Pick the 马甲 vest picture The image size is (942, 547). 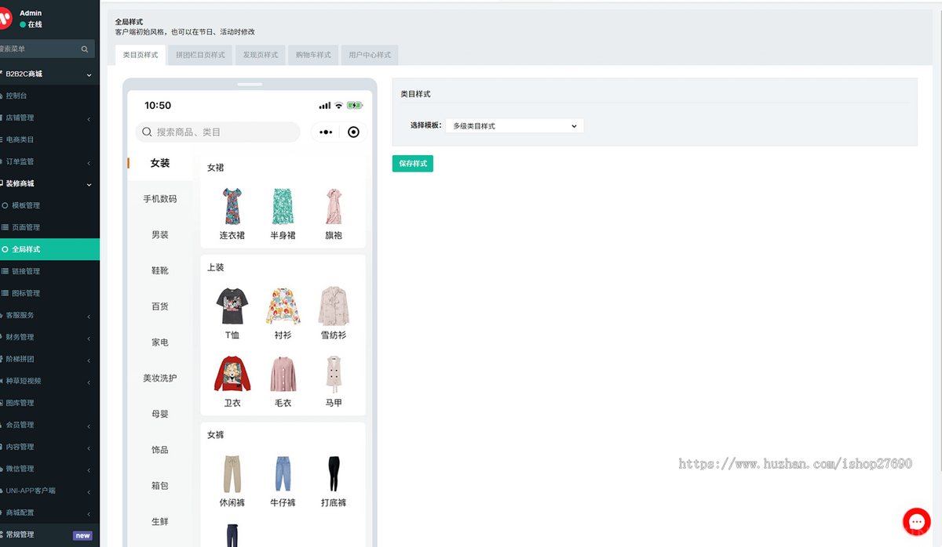tap(334, 374)
